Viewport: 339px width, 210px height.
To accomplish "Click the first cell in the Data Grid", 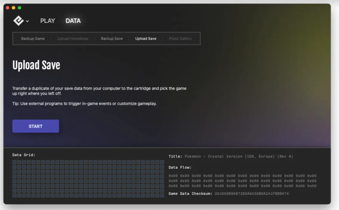I will pos(14,162).
